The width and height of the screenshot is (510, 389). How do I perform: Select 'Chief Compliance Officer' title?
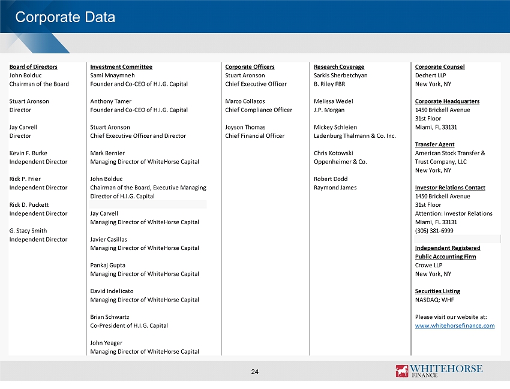click(259, 110)
